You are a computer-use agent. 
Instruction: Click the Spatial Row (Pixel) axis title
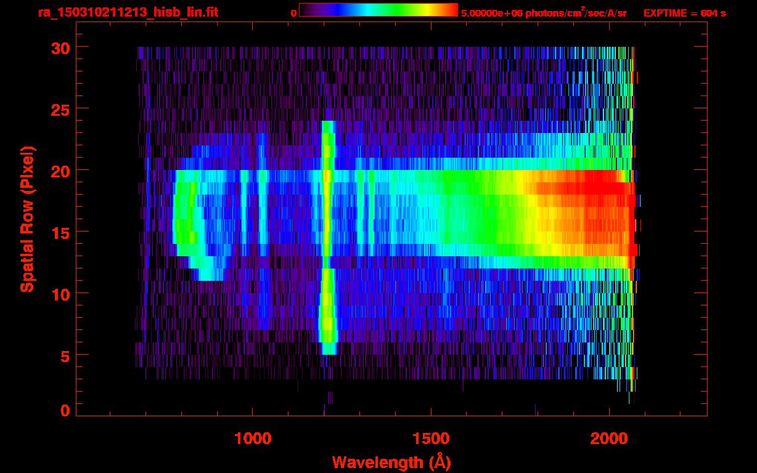(27, 219)
